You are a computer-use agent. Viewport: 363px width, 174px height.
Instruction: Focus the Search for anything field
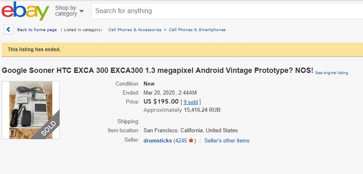tap(225, 11)
